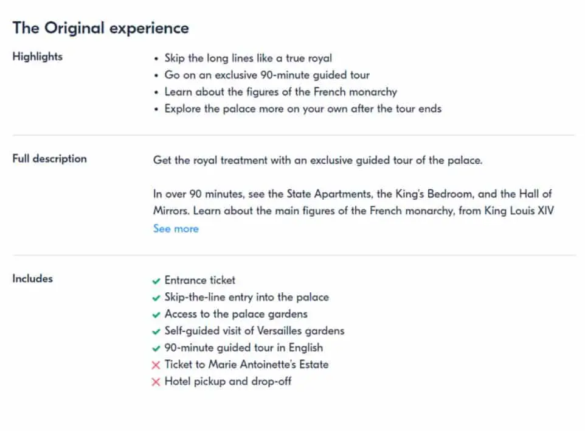
Task: Click paragraph mentioning Hall of Mirrors
Action: (x=353, y=203)
